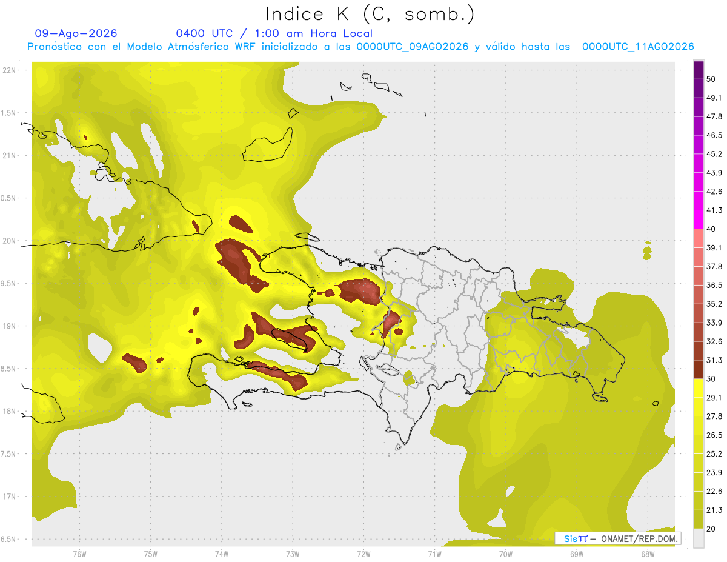Screen dimensions: 727x562
Task: Click the '35.2' colorbar value
Action: click(714, 304)
